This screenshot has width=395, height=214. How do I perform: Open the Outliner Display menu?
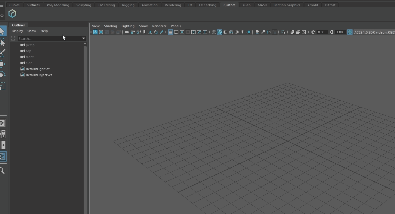17,31
